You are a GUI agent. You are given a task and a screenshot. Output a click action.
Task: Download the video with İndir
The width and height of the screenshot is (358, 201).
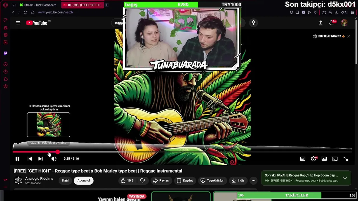[x=238, y=181]
